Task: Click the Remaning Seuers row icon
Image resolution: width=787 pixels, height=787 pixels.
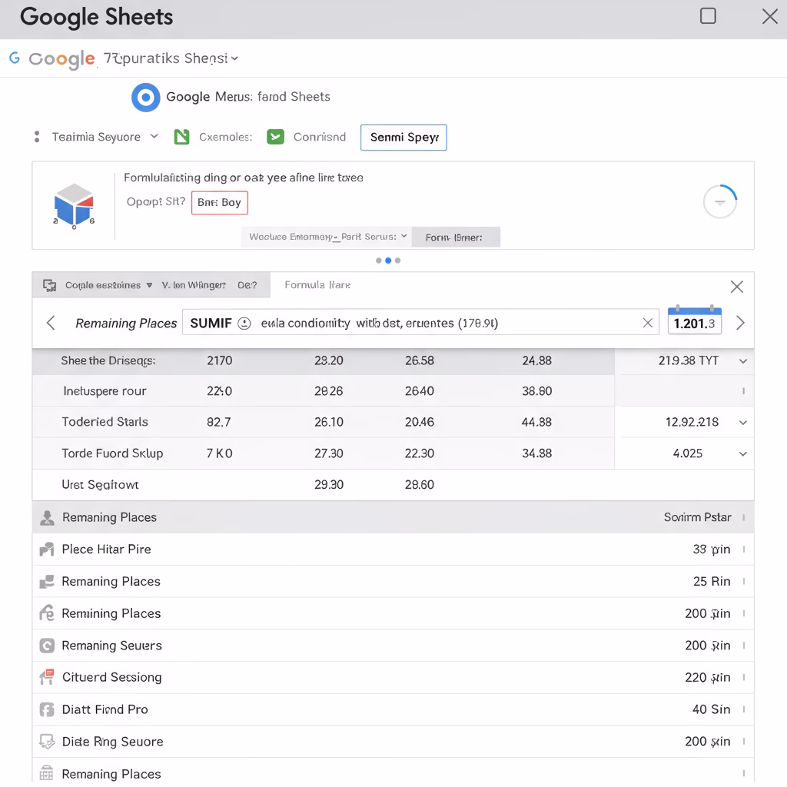Action: 47,646
